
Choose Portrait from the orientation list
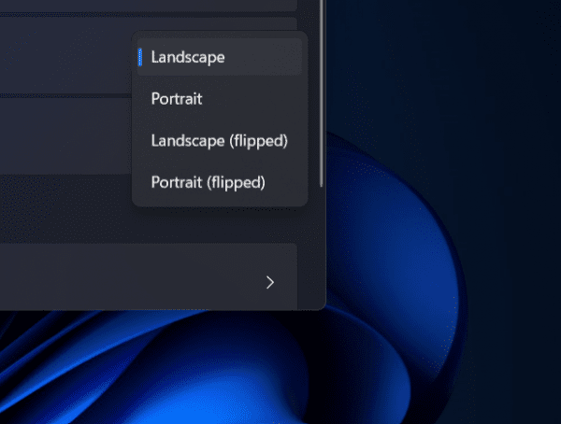(177, 98)
